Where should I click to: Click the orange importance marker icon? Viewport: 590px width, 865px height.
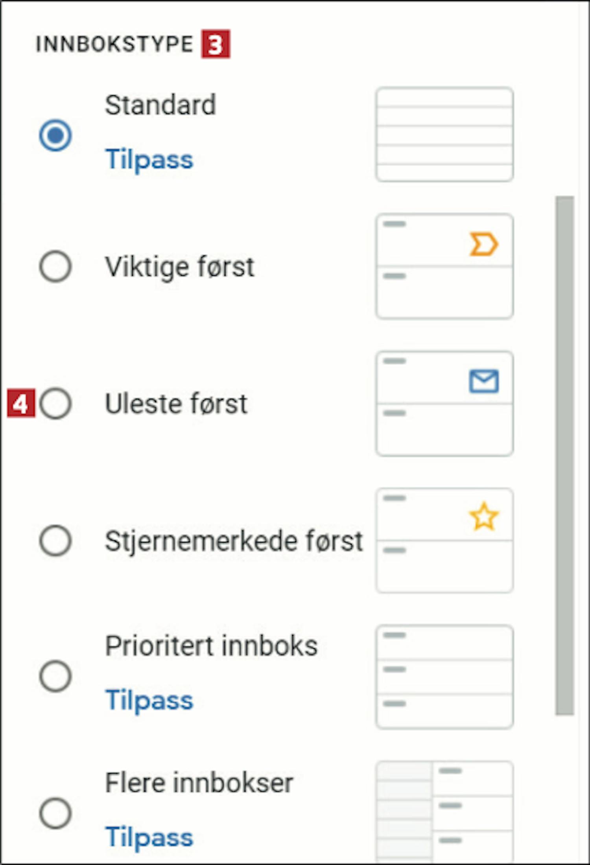pyautogui.click(x=484, y=244)
